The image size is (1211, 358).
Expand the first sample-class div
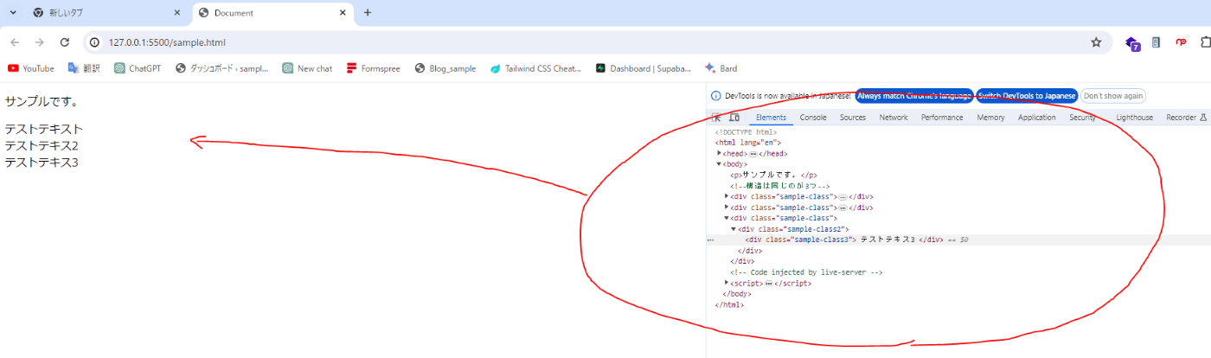[x=727, y=196]
